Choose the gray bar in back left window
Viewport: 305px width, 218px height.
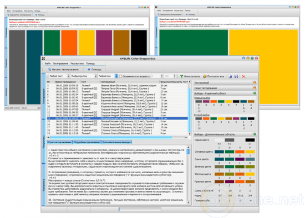[x=17, y=67]
